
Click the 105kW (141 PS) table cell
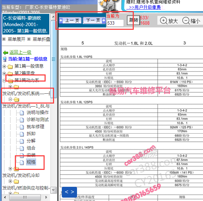click(182, 173)
